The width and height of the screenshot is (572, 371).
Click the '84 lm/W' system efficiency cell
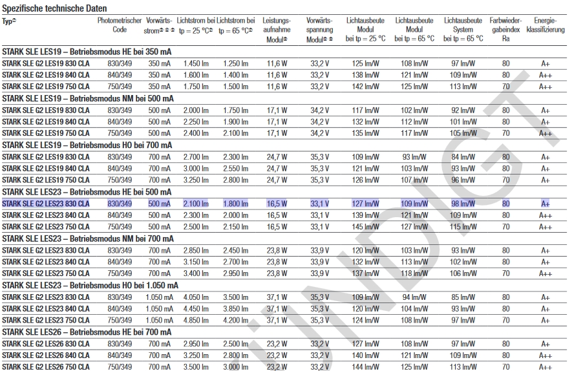point(463,157)
